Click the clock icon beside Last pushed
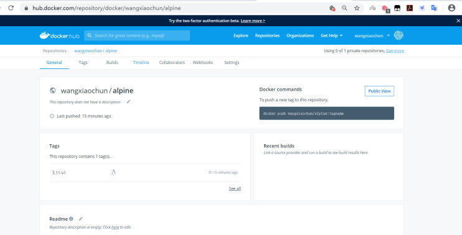The width and height of the screenshot is (462, 235). pyautogui.click(x=52, y=116)
